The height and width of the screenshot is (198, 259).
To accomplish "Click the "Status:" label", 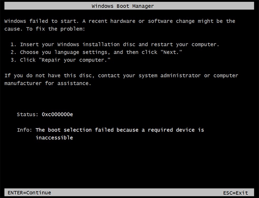I will coord(27,114).
